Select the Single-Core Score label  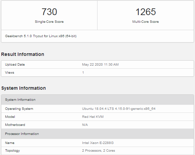click(x=49, y=22)
